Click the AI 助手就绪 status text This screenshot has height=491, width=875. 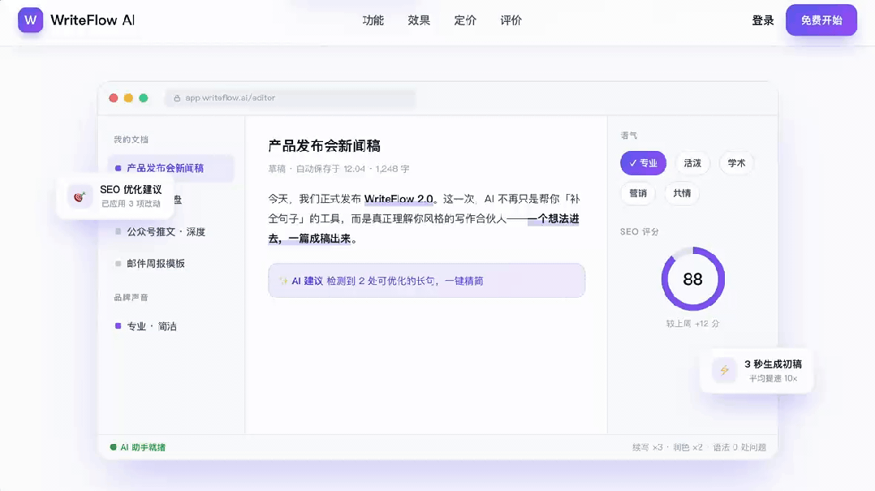tap(143, 447)
